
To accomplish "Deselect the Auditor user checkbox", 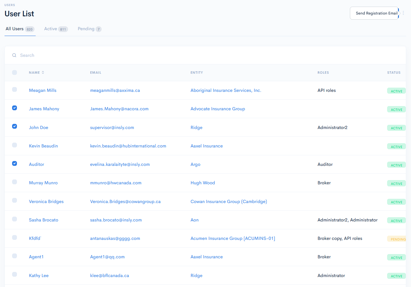I will coord(15,163).
